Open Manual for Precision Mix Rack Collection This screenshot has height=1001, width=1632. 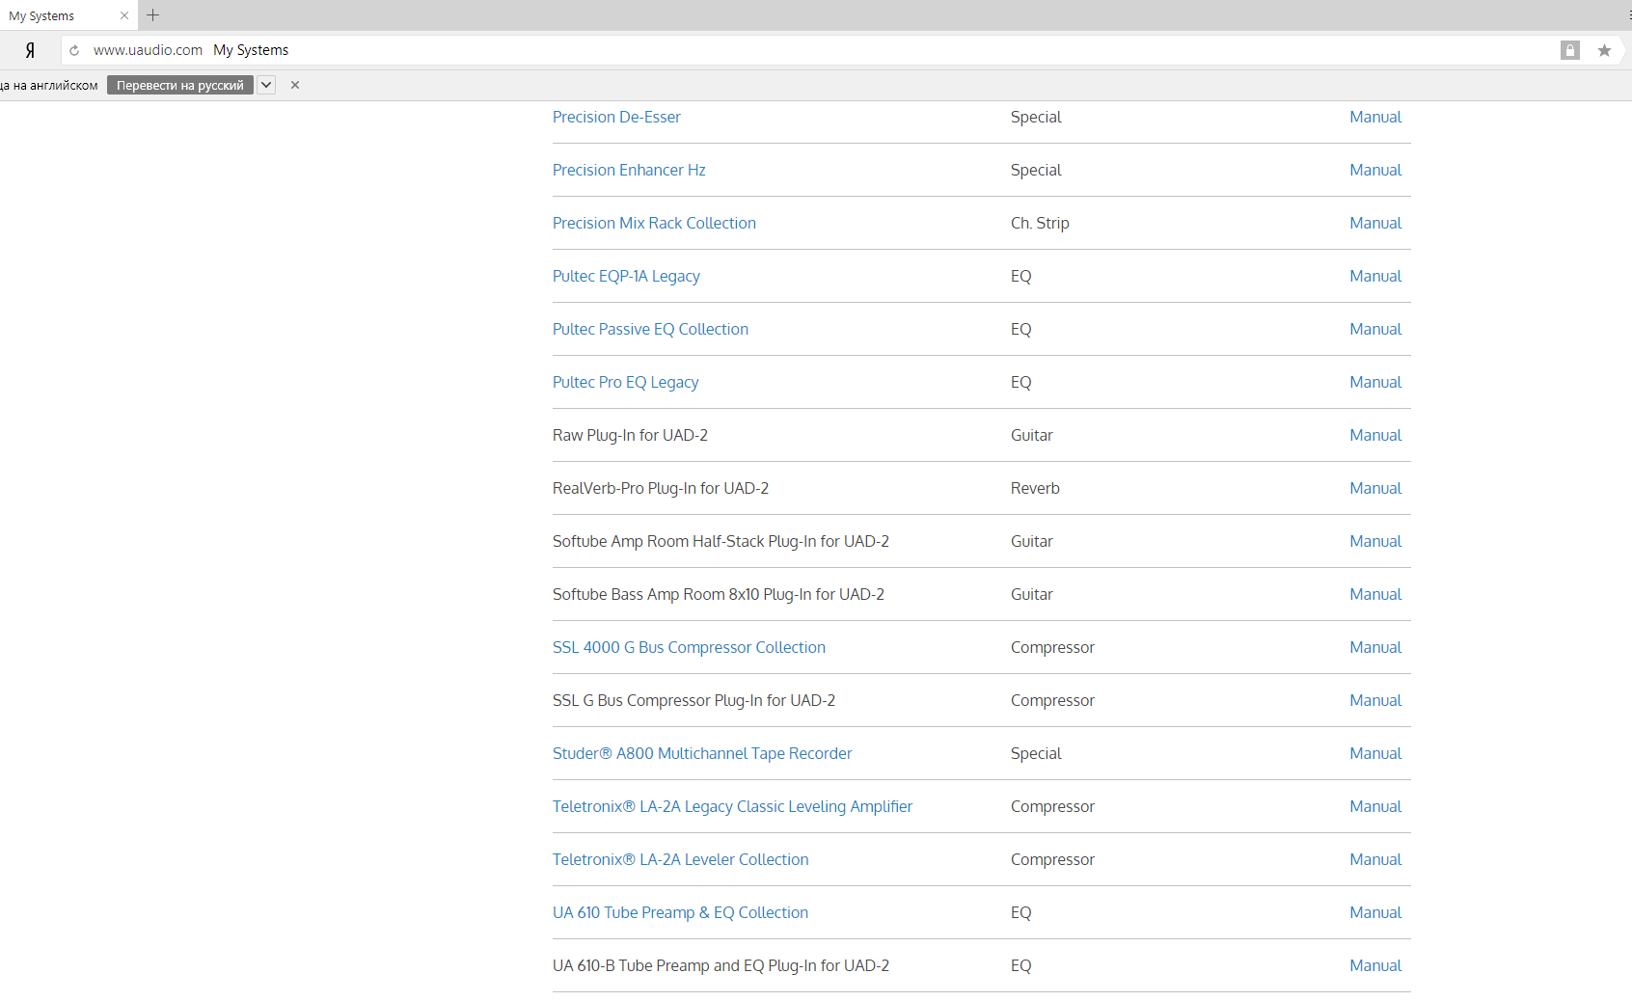pyautogui.click(x=1374, y=223)
